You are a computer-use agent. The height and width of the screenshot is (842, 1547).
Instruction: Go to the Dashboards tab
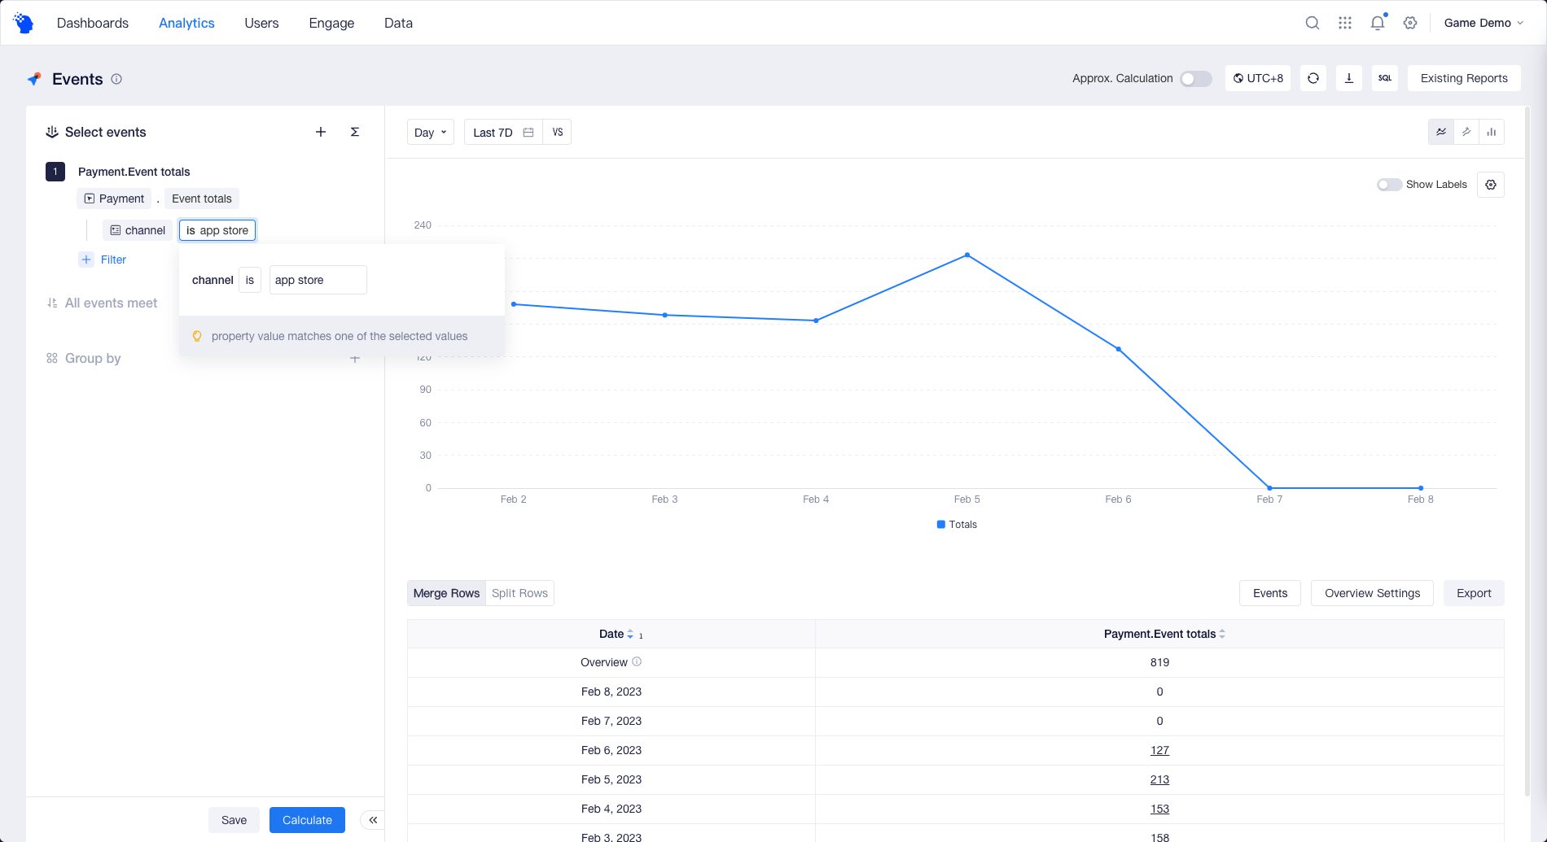[x=93, y=23]
